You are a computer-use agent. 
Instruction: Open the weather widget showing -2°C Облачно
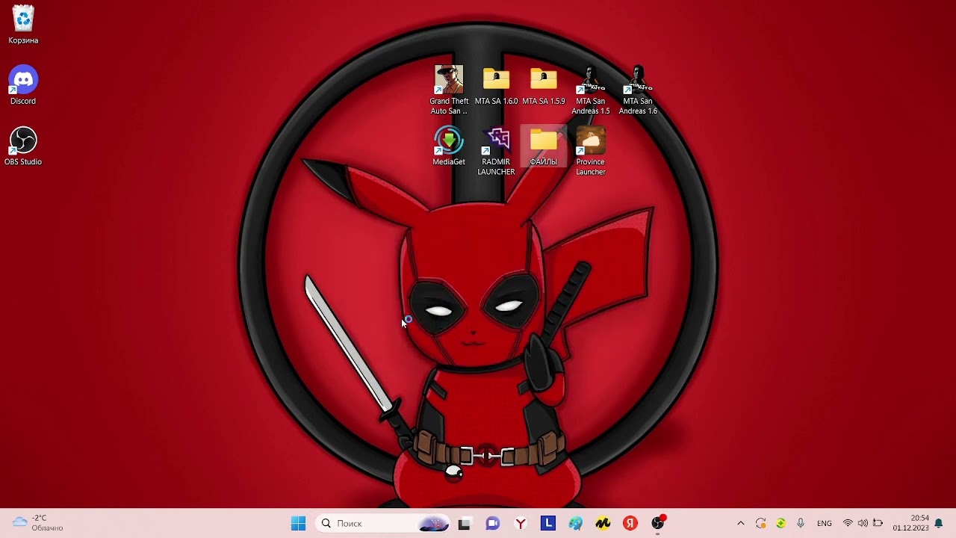pyautogui.click(x=39, y=523)
